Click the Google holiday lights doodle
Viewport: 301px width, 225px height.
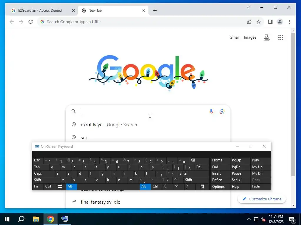148,73
